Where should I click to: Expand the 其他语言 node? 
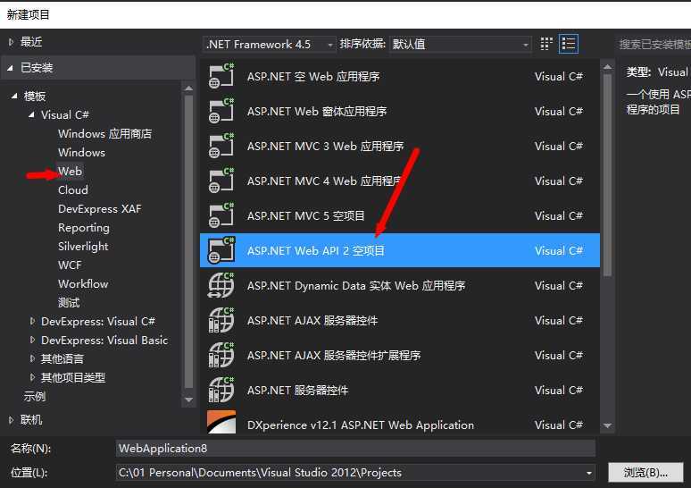[32, 358]
